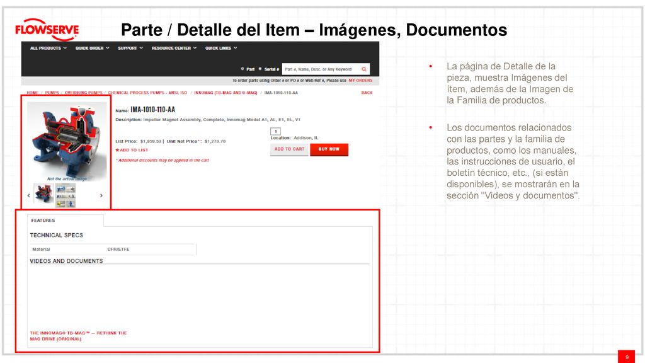
Task: Click the IMA-1010-110-AA breadcrumb text
Action: [281, 93]
